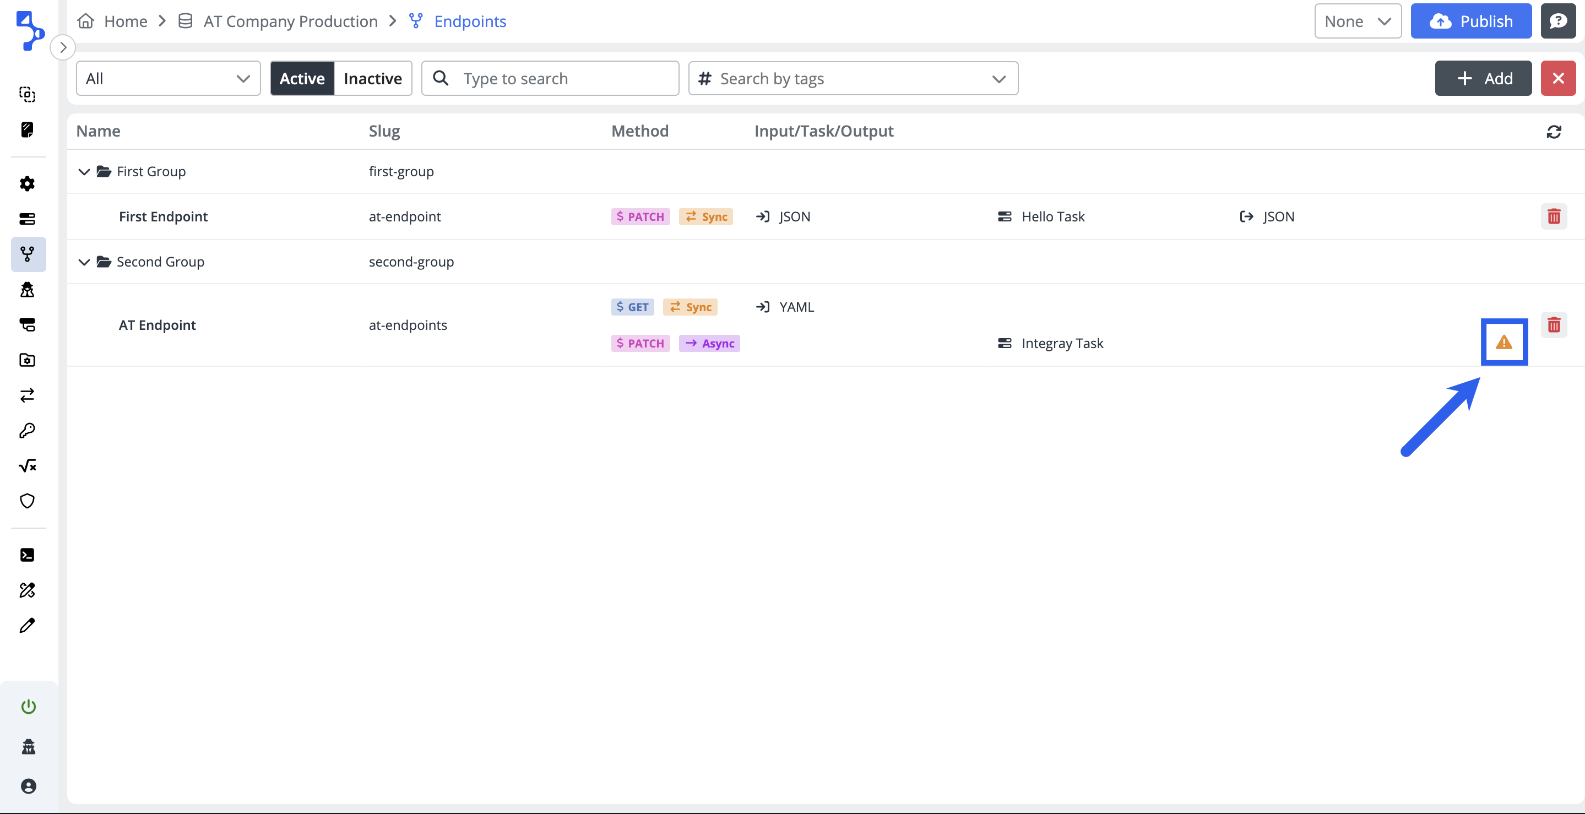Image resolution: width=1585 pixels, height=814 pixels.
Task: Refresh the endpoints list
Action: pos(1553,132)
